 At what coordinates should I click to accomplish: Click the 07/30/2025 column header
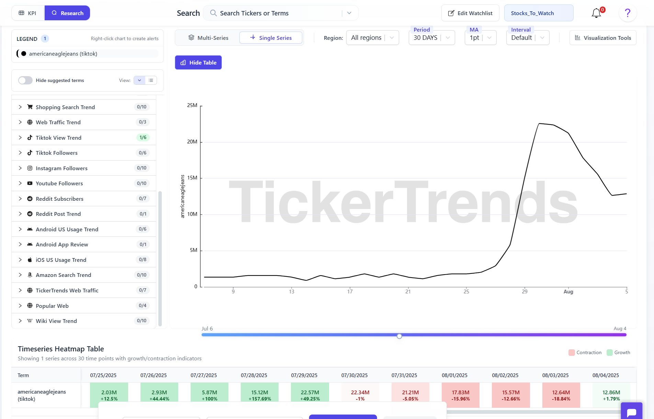pyautogui.click(x=354, y=375)
